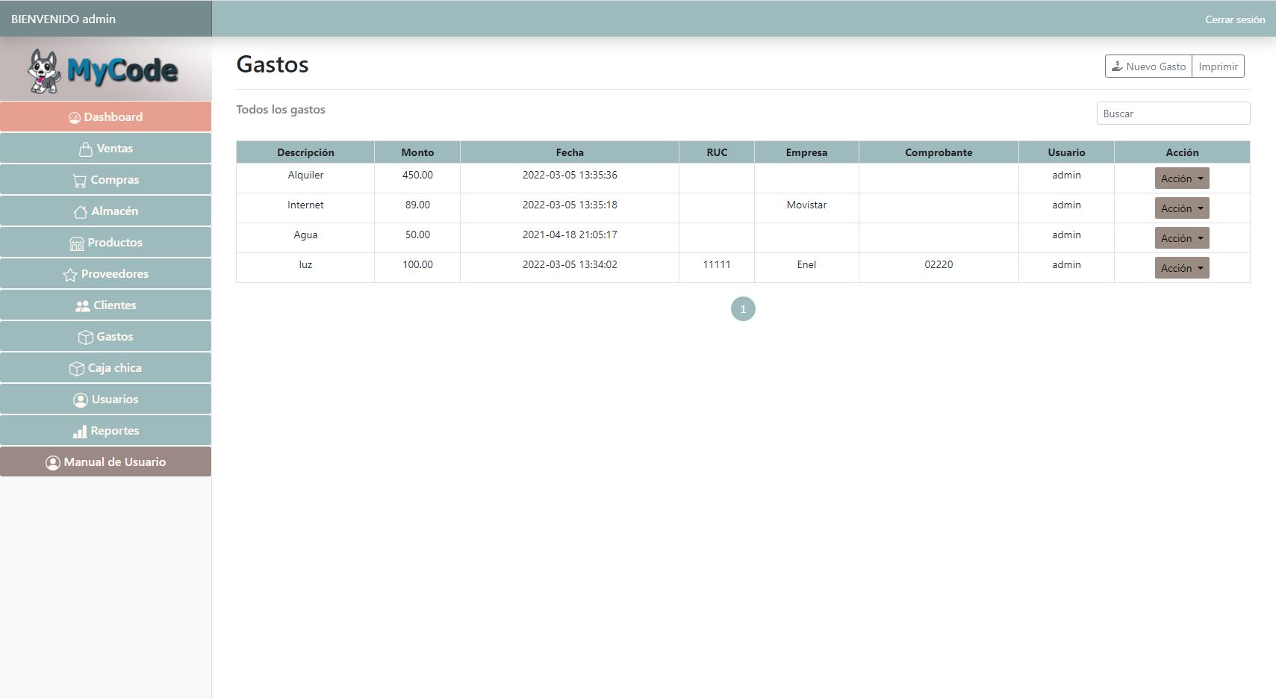Add a new expense with Nuevo Gasto

1148,66
